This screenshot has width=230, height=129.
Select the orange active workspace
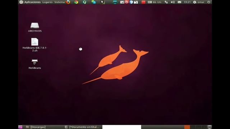(x=187, y=127)
